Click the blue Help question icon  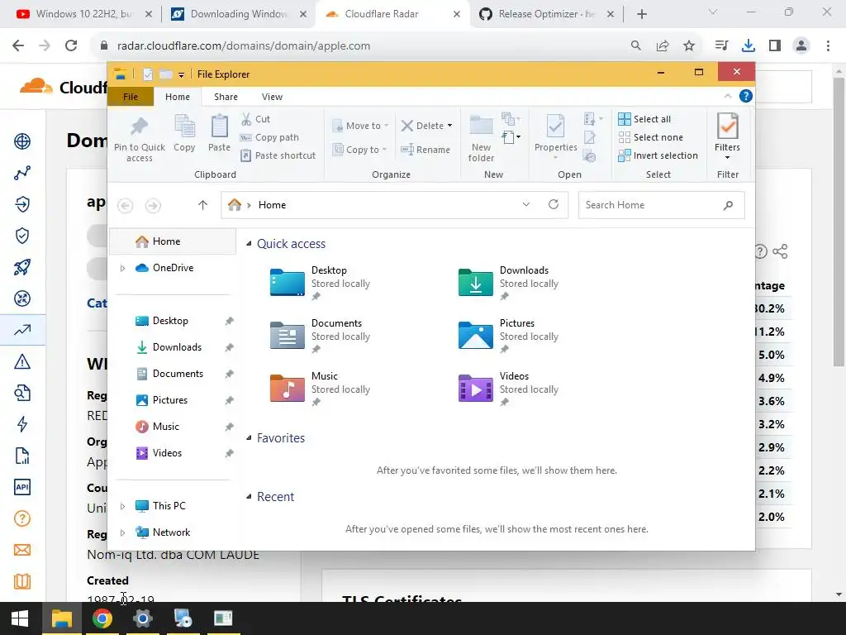746,96
